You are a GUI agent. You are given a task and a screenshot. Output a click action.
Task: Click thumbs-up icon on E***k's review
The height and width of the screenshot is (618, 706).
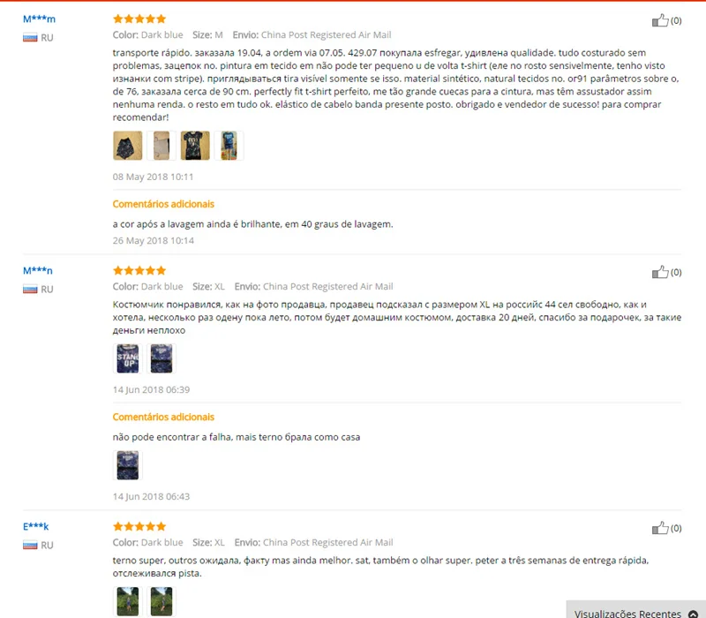tap(660, 528)
